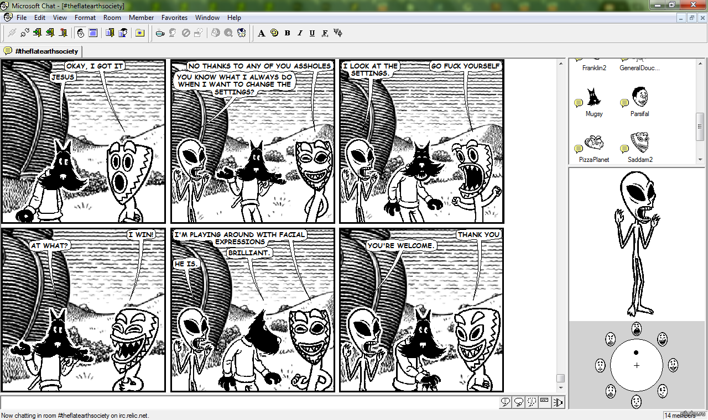The height and width of the screenshot is (420, 708).
Task: Click the Whisper dotted bubble button
Action: 532,402
